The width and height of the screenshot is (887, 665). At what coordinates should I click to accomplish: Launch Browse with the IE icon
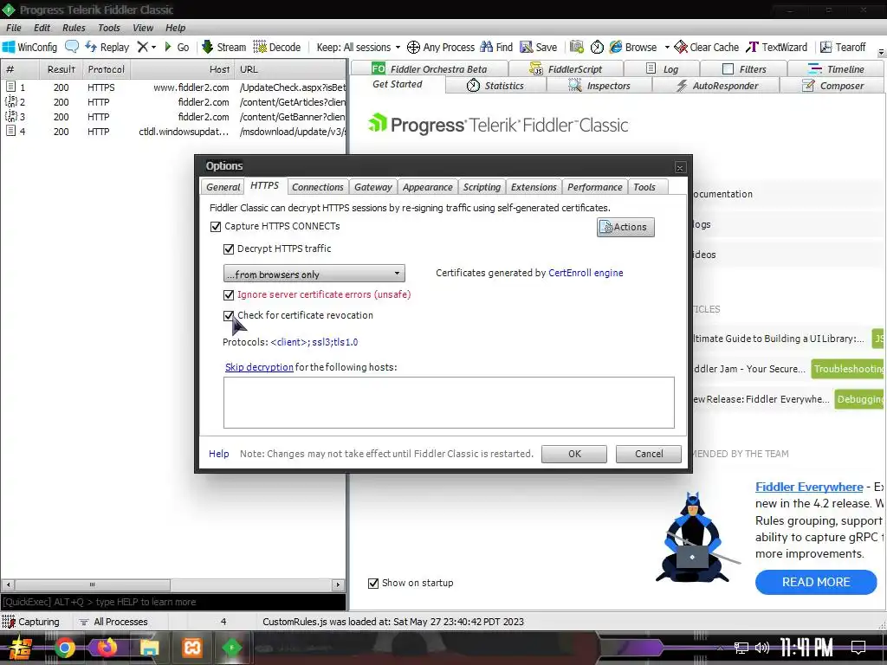(x=633, y=47)
